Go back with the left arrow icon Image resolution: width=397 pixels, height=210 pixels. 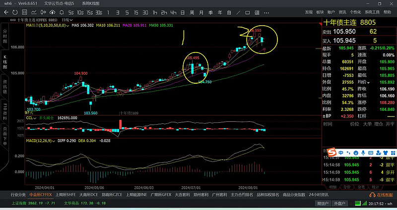tap(6, 12)
